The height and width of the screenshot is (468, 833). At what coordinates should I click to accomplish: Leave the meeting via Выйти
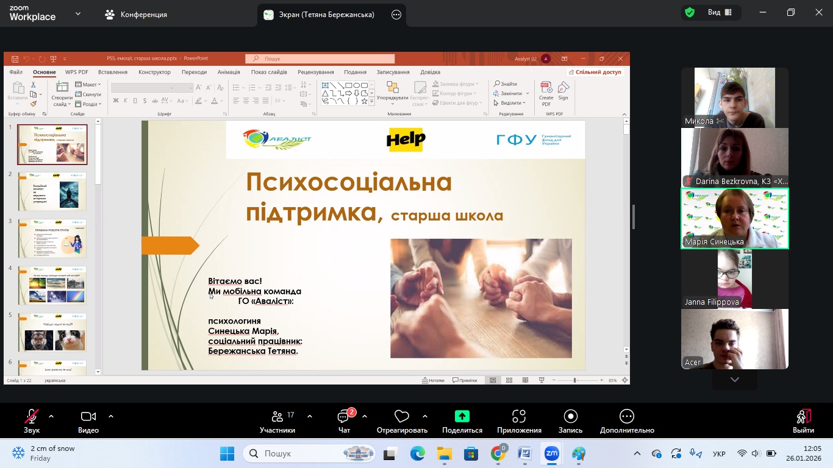tap(803, 417)
